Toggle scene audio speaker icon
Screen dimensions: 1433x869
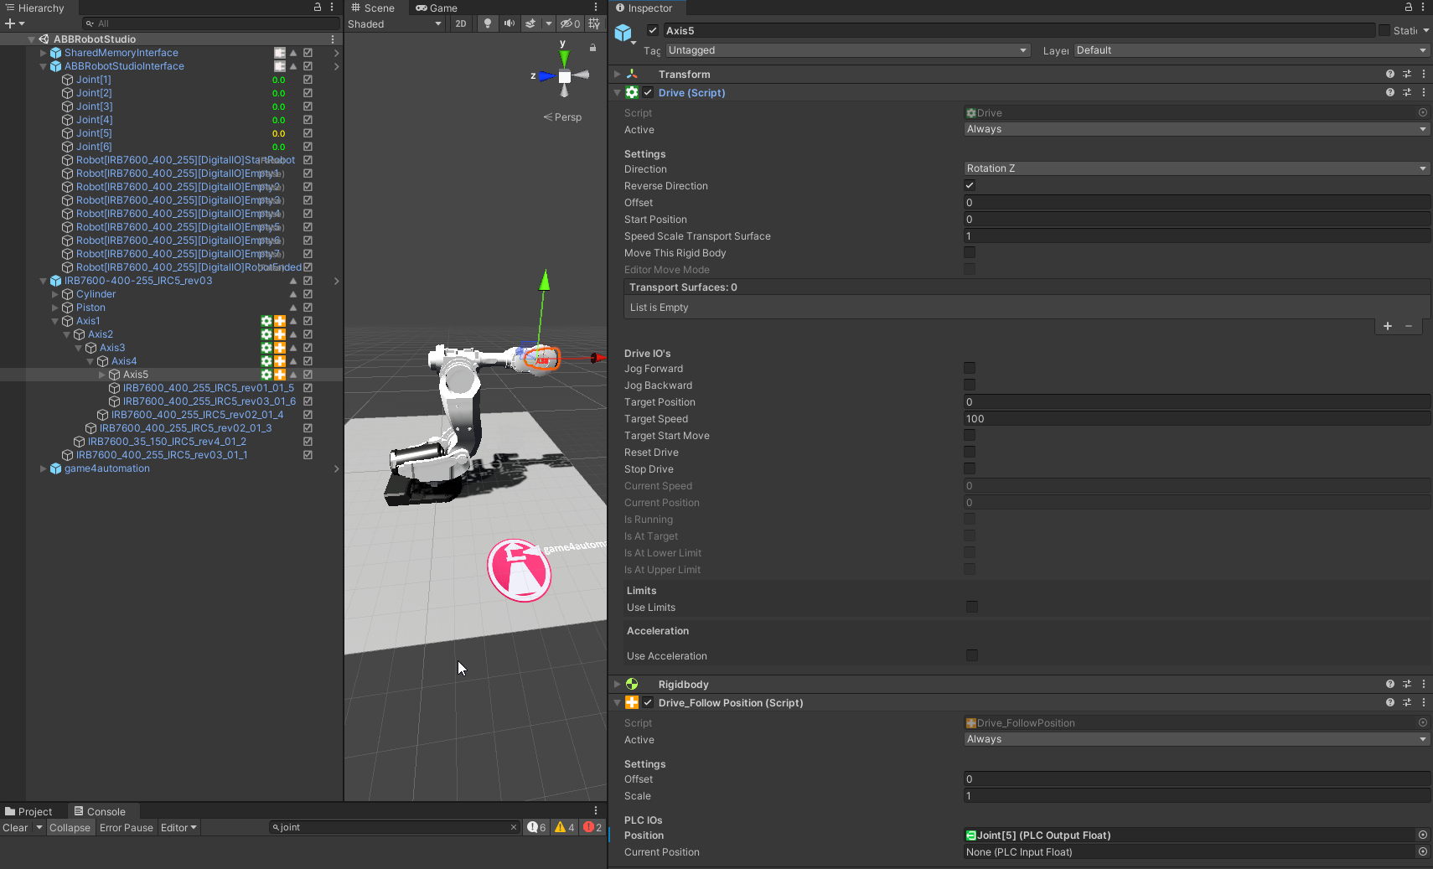pyautogui.click(x=509, y=24)
